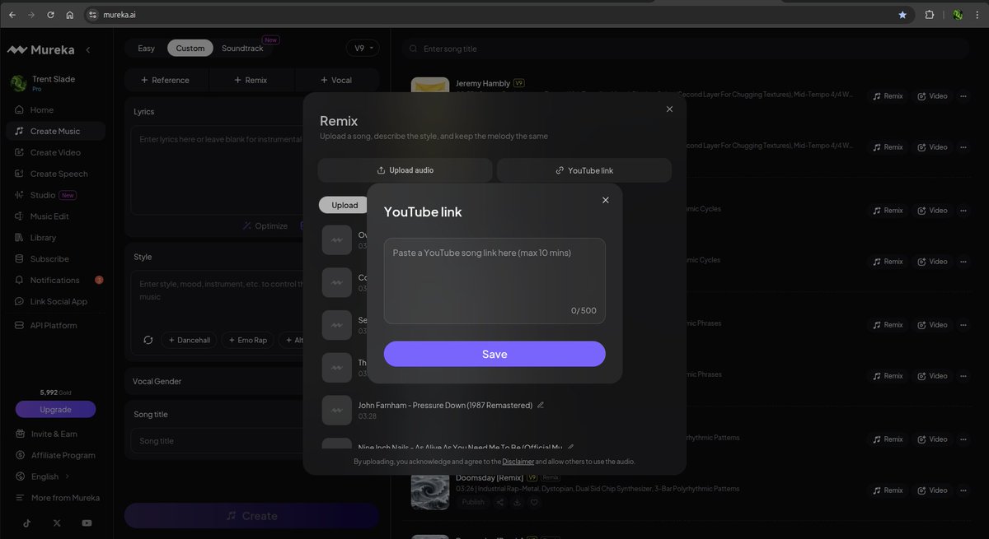The width and height of the screenshot is (989, 539).
Task: Click the + Reference button
Action: [166, 80]
